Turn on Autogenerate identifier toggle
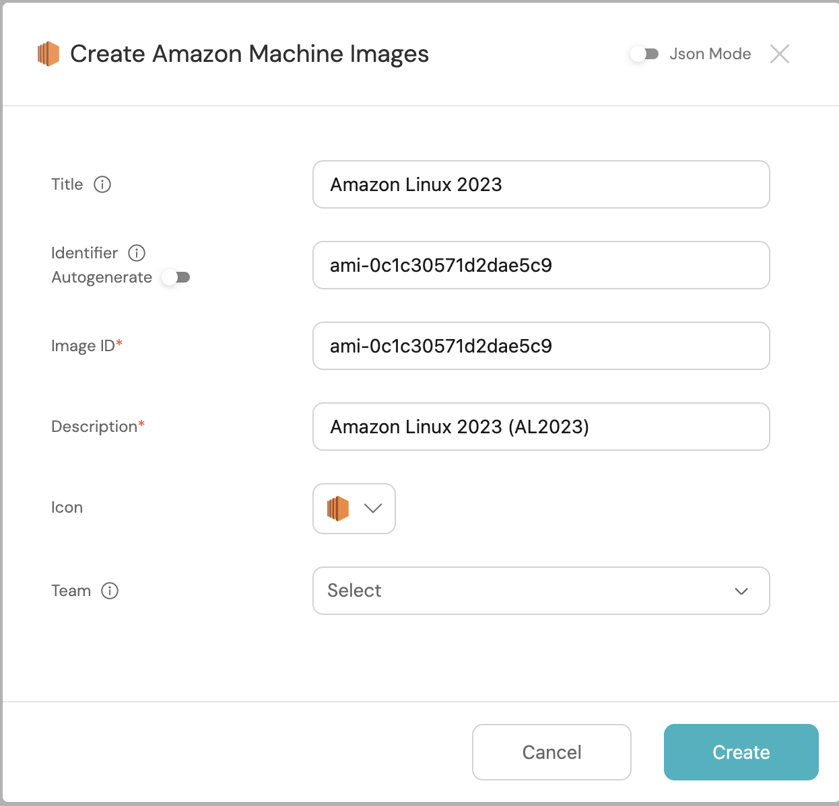The width and height of the screenshot is (839, 806). click(176, 277)
